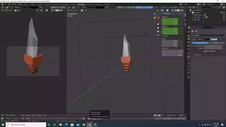Click the outliner filter funnel icon

[x=220, y=7]
